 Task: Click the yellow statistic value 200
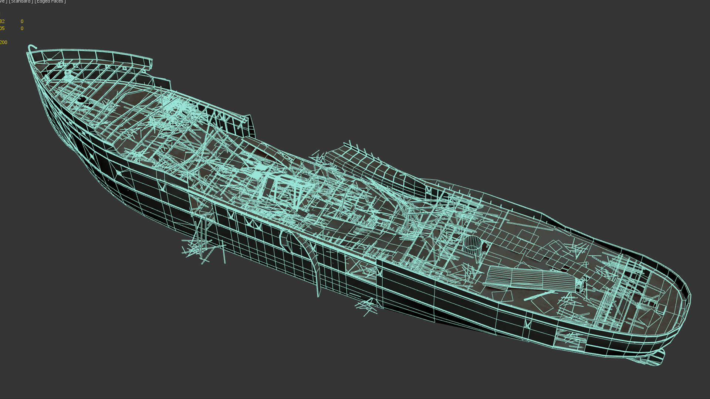click(x=4, y=42)
